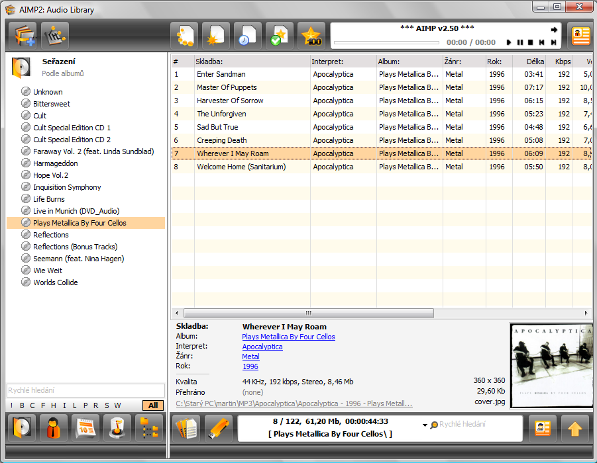Open the C:\Starý PC file path link
The image size is (597, 463).
[294, 403]
